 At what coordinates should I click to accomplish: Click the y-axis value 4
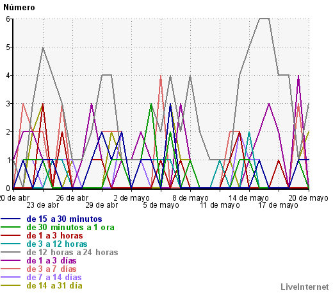[8, 76]
